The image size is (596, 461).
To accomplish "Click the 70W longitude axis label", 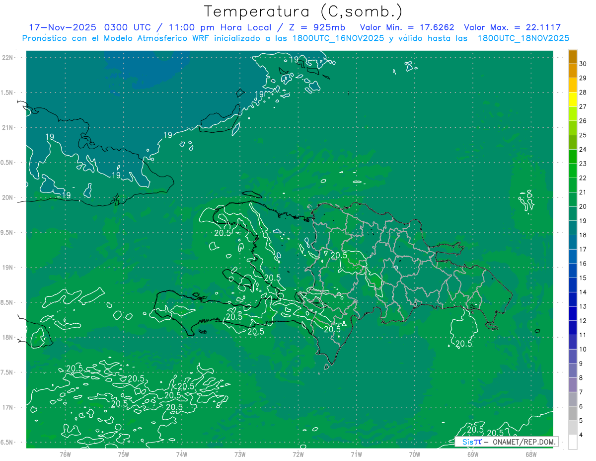I will click(x=415, y=455).
